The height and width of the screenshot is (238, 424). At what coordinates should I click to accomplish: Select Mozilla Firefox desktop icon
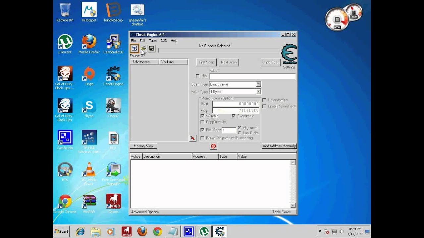coord(89,44)
